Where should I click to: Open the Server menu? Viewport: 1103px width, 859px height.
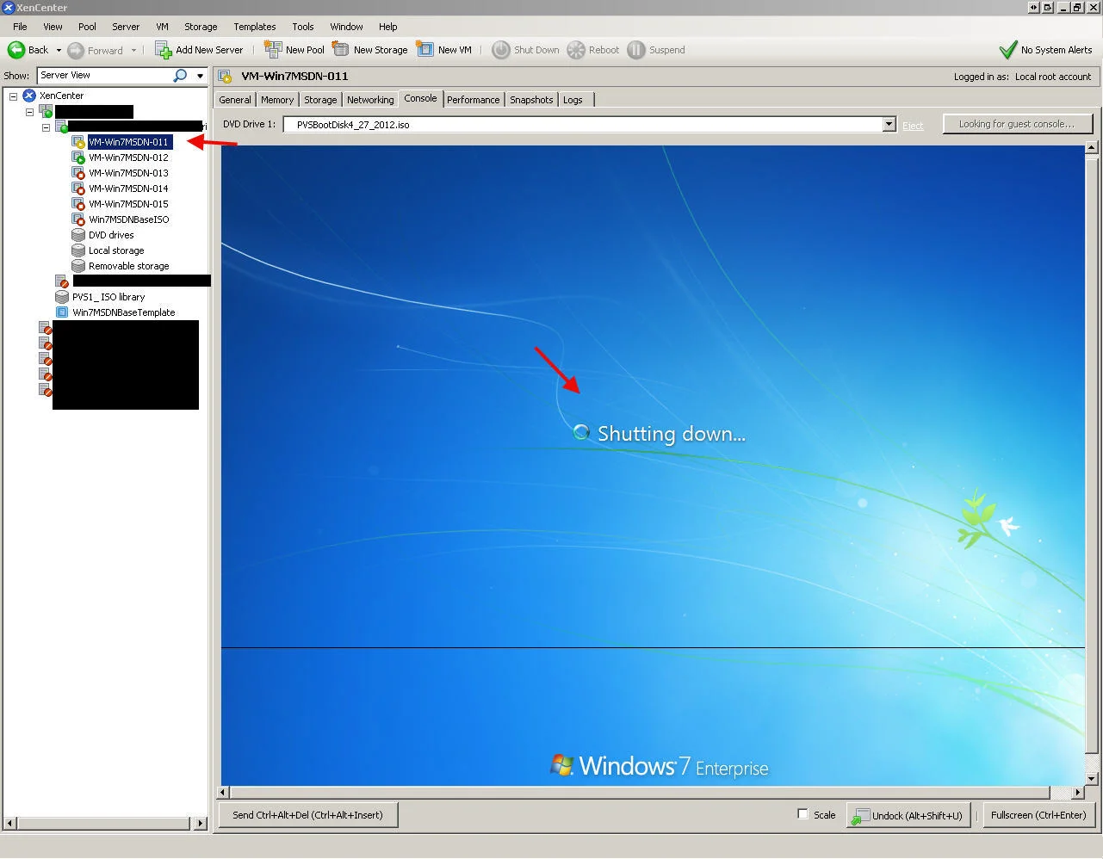coord(126,27)
